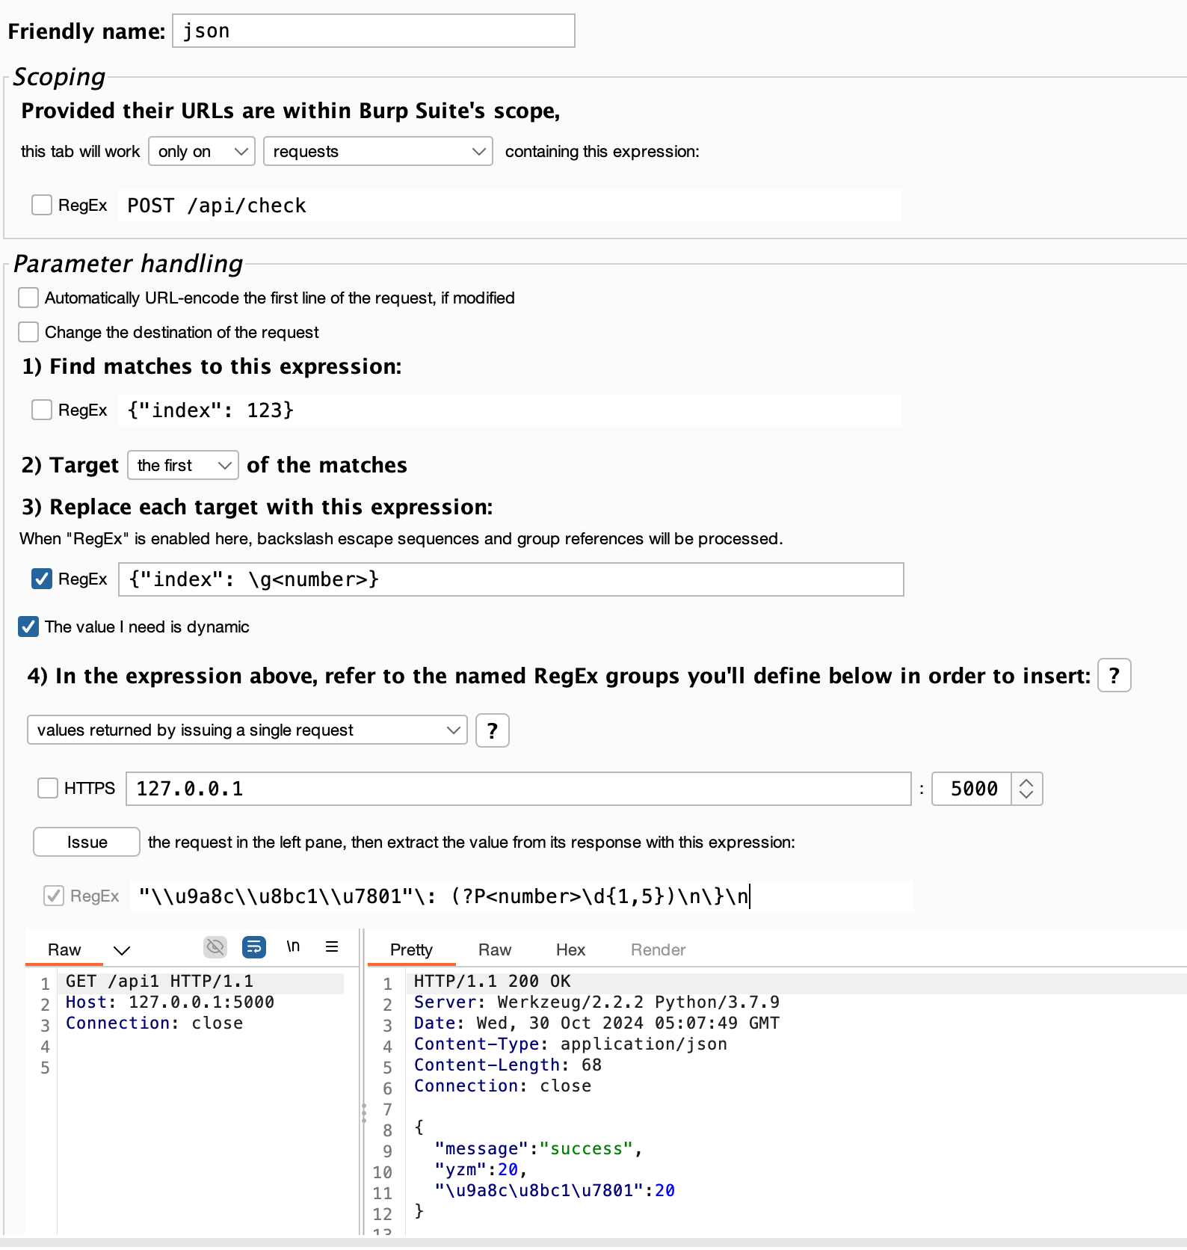Toggle RegEx checkbox for scoping expression

(42, 205)
